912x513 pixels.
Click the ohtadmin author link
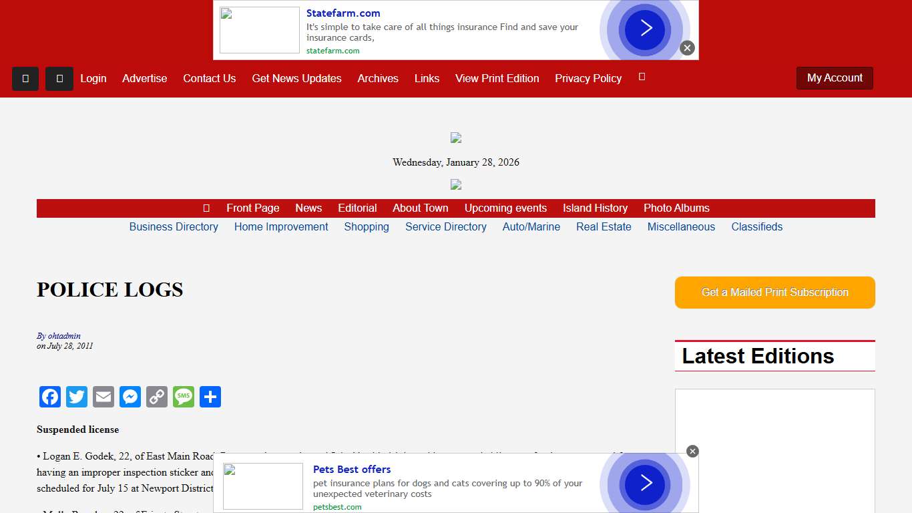[x=64, y=336]
